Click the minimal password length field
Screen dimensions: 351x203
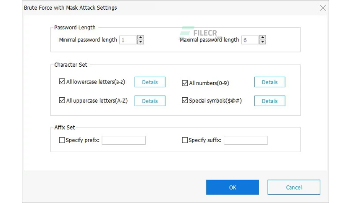(x=128, y=40)
